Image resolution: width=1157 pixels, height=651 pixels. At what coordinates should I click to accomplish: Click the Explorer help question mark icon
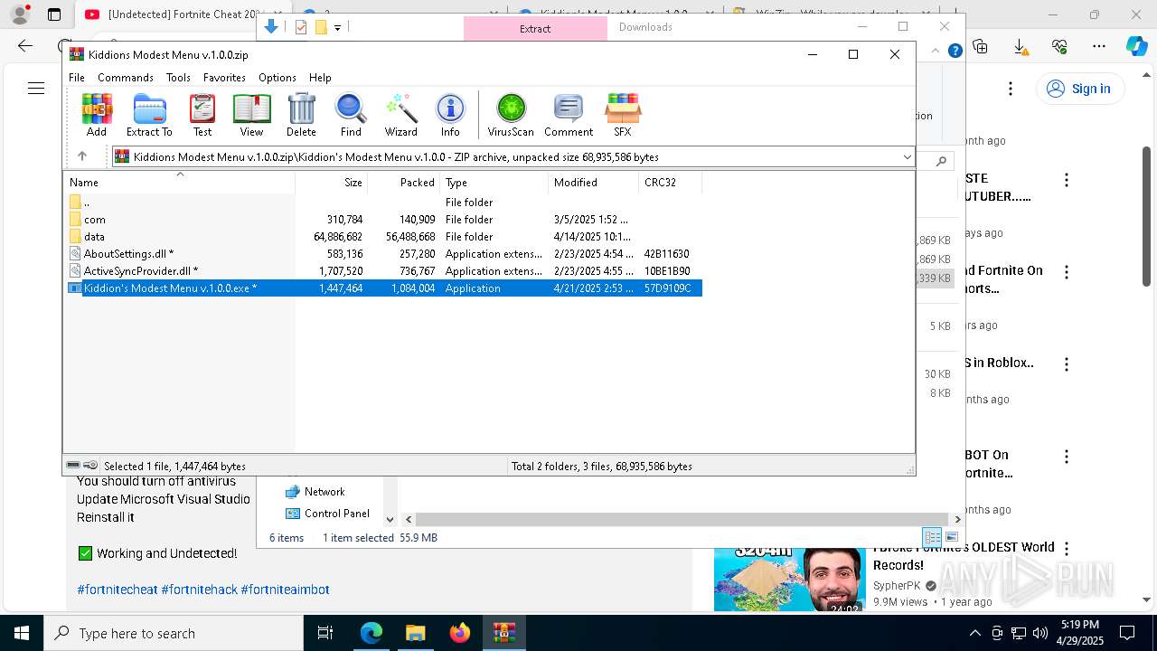pyautogui.click(x=955, y=52)
